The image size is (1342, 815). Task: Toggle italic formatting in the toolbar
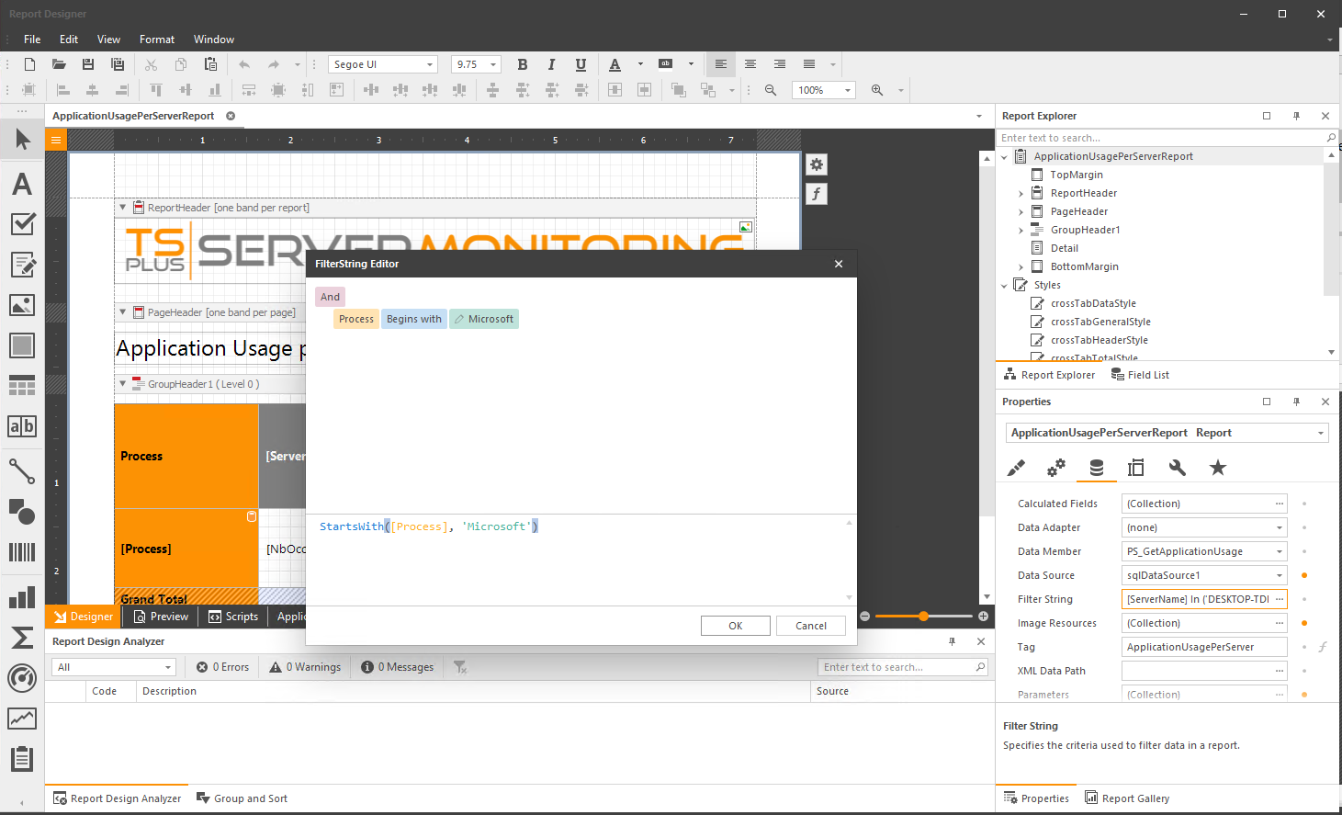click(x=551, y=64)
